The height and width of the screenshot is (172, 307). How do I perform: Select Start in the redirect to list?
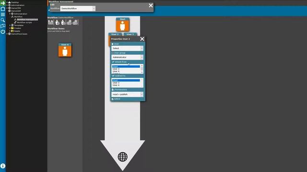pos(126,80)
